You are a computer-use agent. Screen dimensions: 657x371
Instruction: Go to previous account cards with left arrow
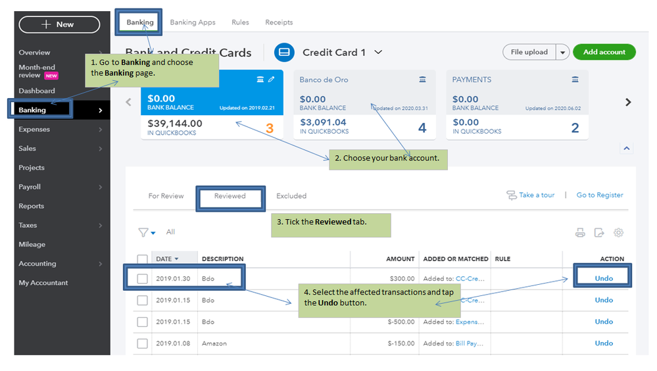(x=129, y=102)
